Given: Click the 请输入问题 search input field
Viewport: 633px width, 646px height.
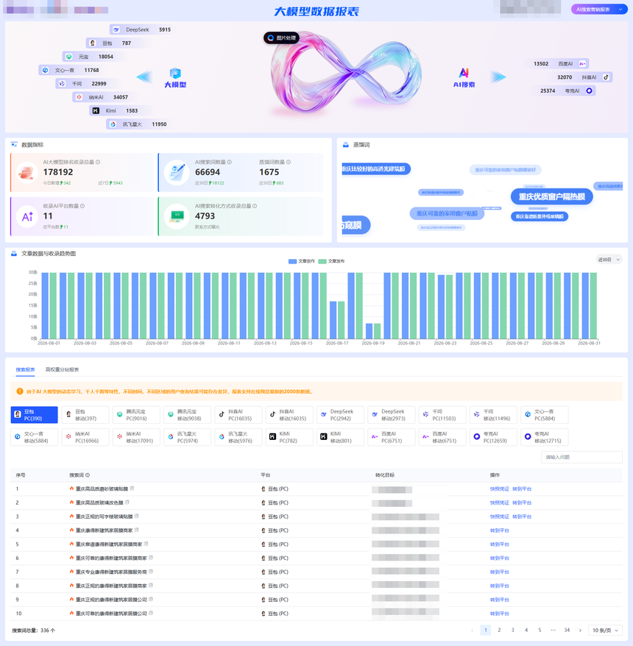Looking at the screenshot, I should [x=581, y=457].
